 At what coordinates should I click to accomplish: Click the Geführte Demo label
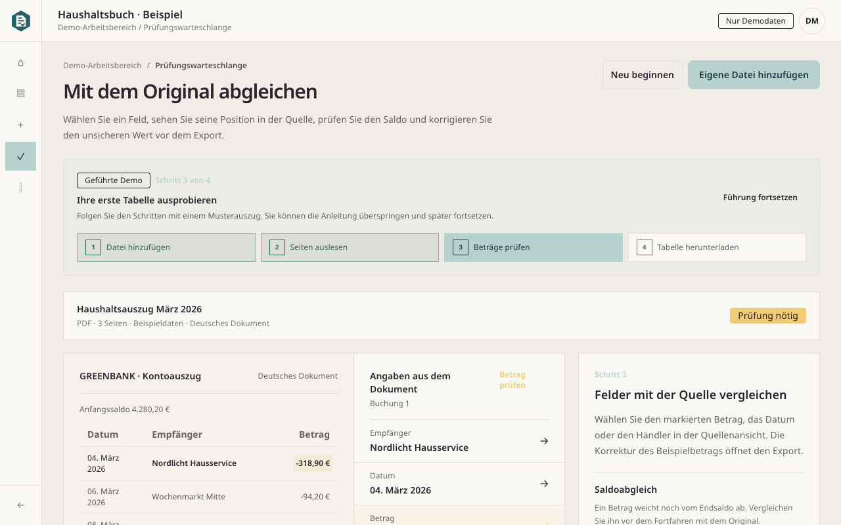[114, 180]
